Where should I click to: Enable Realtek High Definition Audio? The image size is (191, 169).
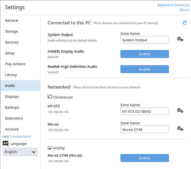(x=145, y=69)
